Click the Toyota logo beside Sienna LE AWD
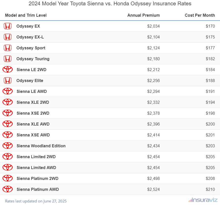The height and width of the screenshot is (205, 220). tap(8, 91)
